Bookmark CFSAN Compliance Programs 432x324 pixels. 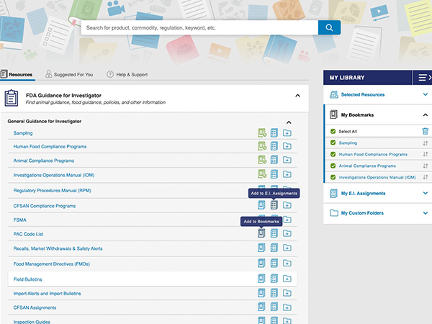pyautogui.click(x=261, y=205)
